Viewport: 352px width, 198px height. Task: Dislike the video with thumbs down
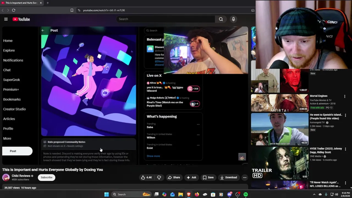(159, 177)
